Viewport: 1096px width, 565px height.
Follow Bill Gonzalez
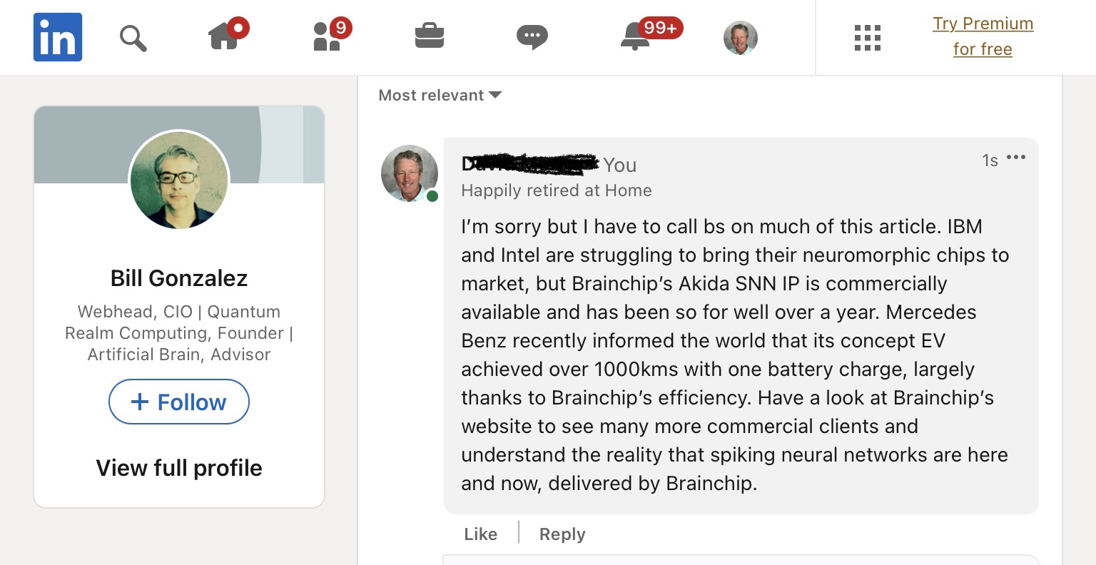click(x=179, y=402)
